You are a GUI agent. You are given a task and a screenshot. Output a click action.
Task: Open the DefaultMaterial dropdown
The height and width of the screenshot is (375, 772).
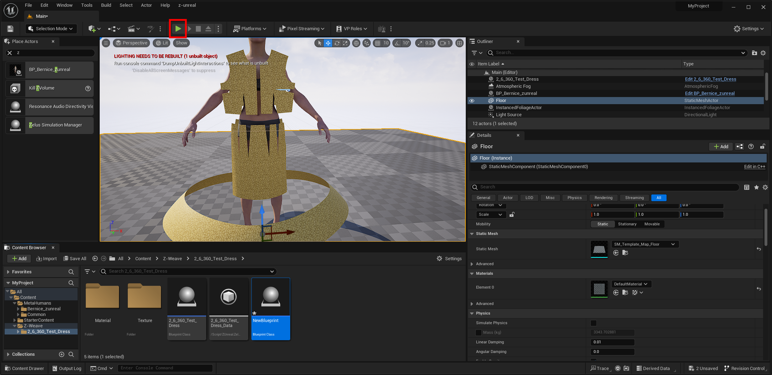pos(631,284)
